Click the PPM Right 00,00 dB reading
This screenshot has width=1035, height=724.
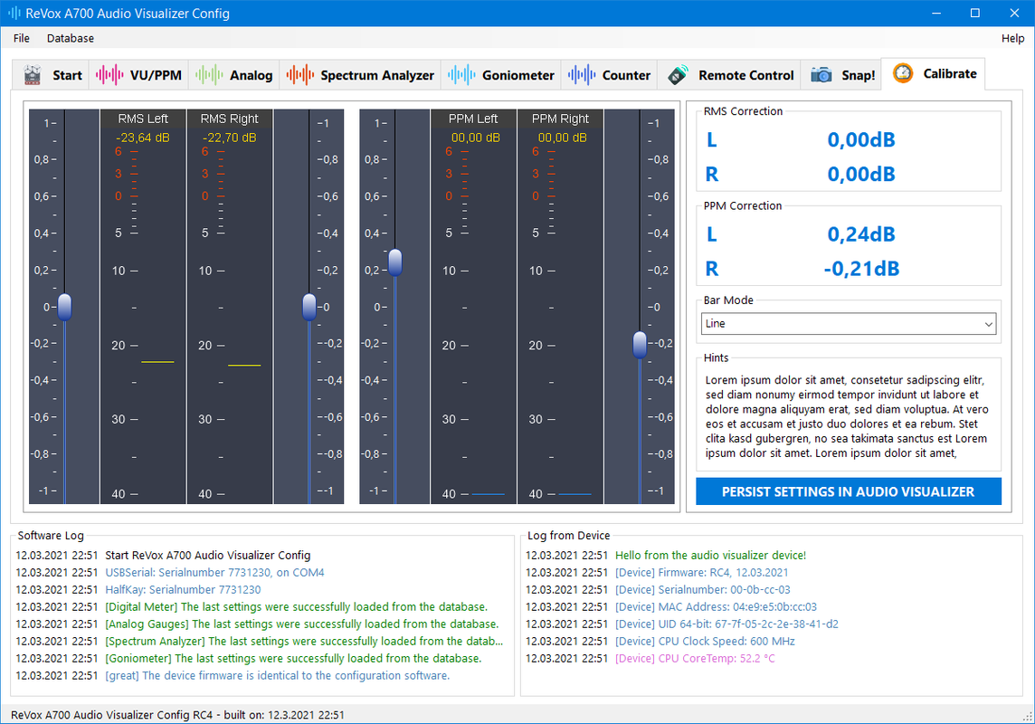point(562,138)
